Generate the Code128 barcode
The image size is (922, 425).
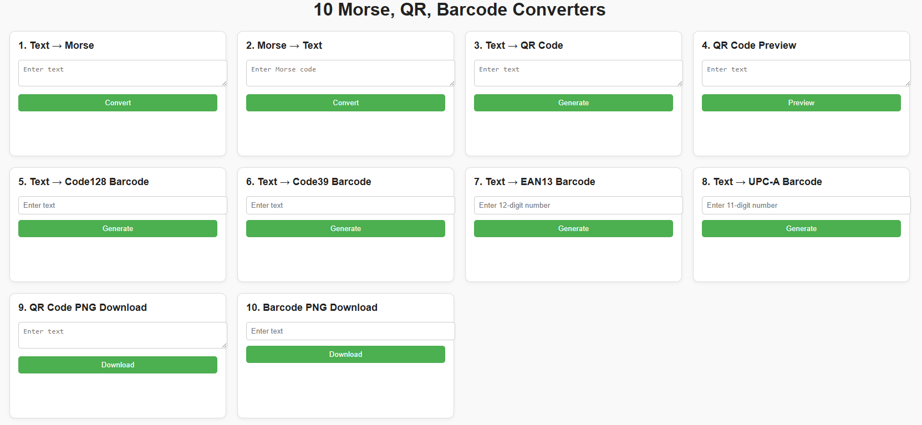click(x=118, y=229)
